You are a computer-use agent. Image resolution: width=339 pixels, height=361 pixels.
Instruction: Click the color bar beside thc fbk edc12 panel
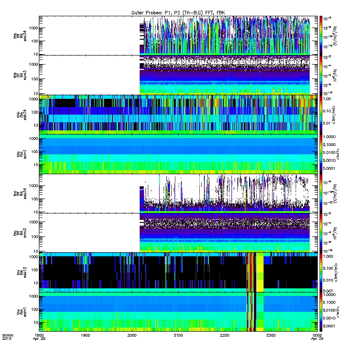click(x=321, y=272)
